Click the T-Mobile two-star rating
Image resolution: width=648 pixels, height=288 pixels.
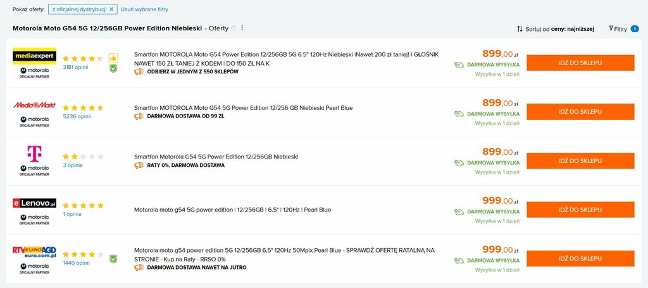[x=83, y=157]
